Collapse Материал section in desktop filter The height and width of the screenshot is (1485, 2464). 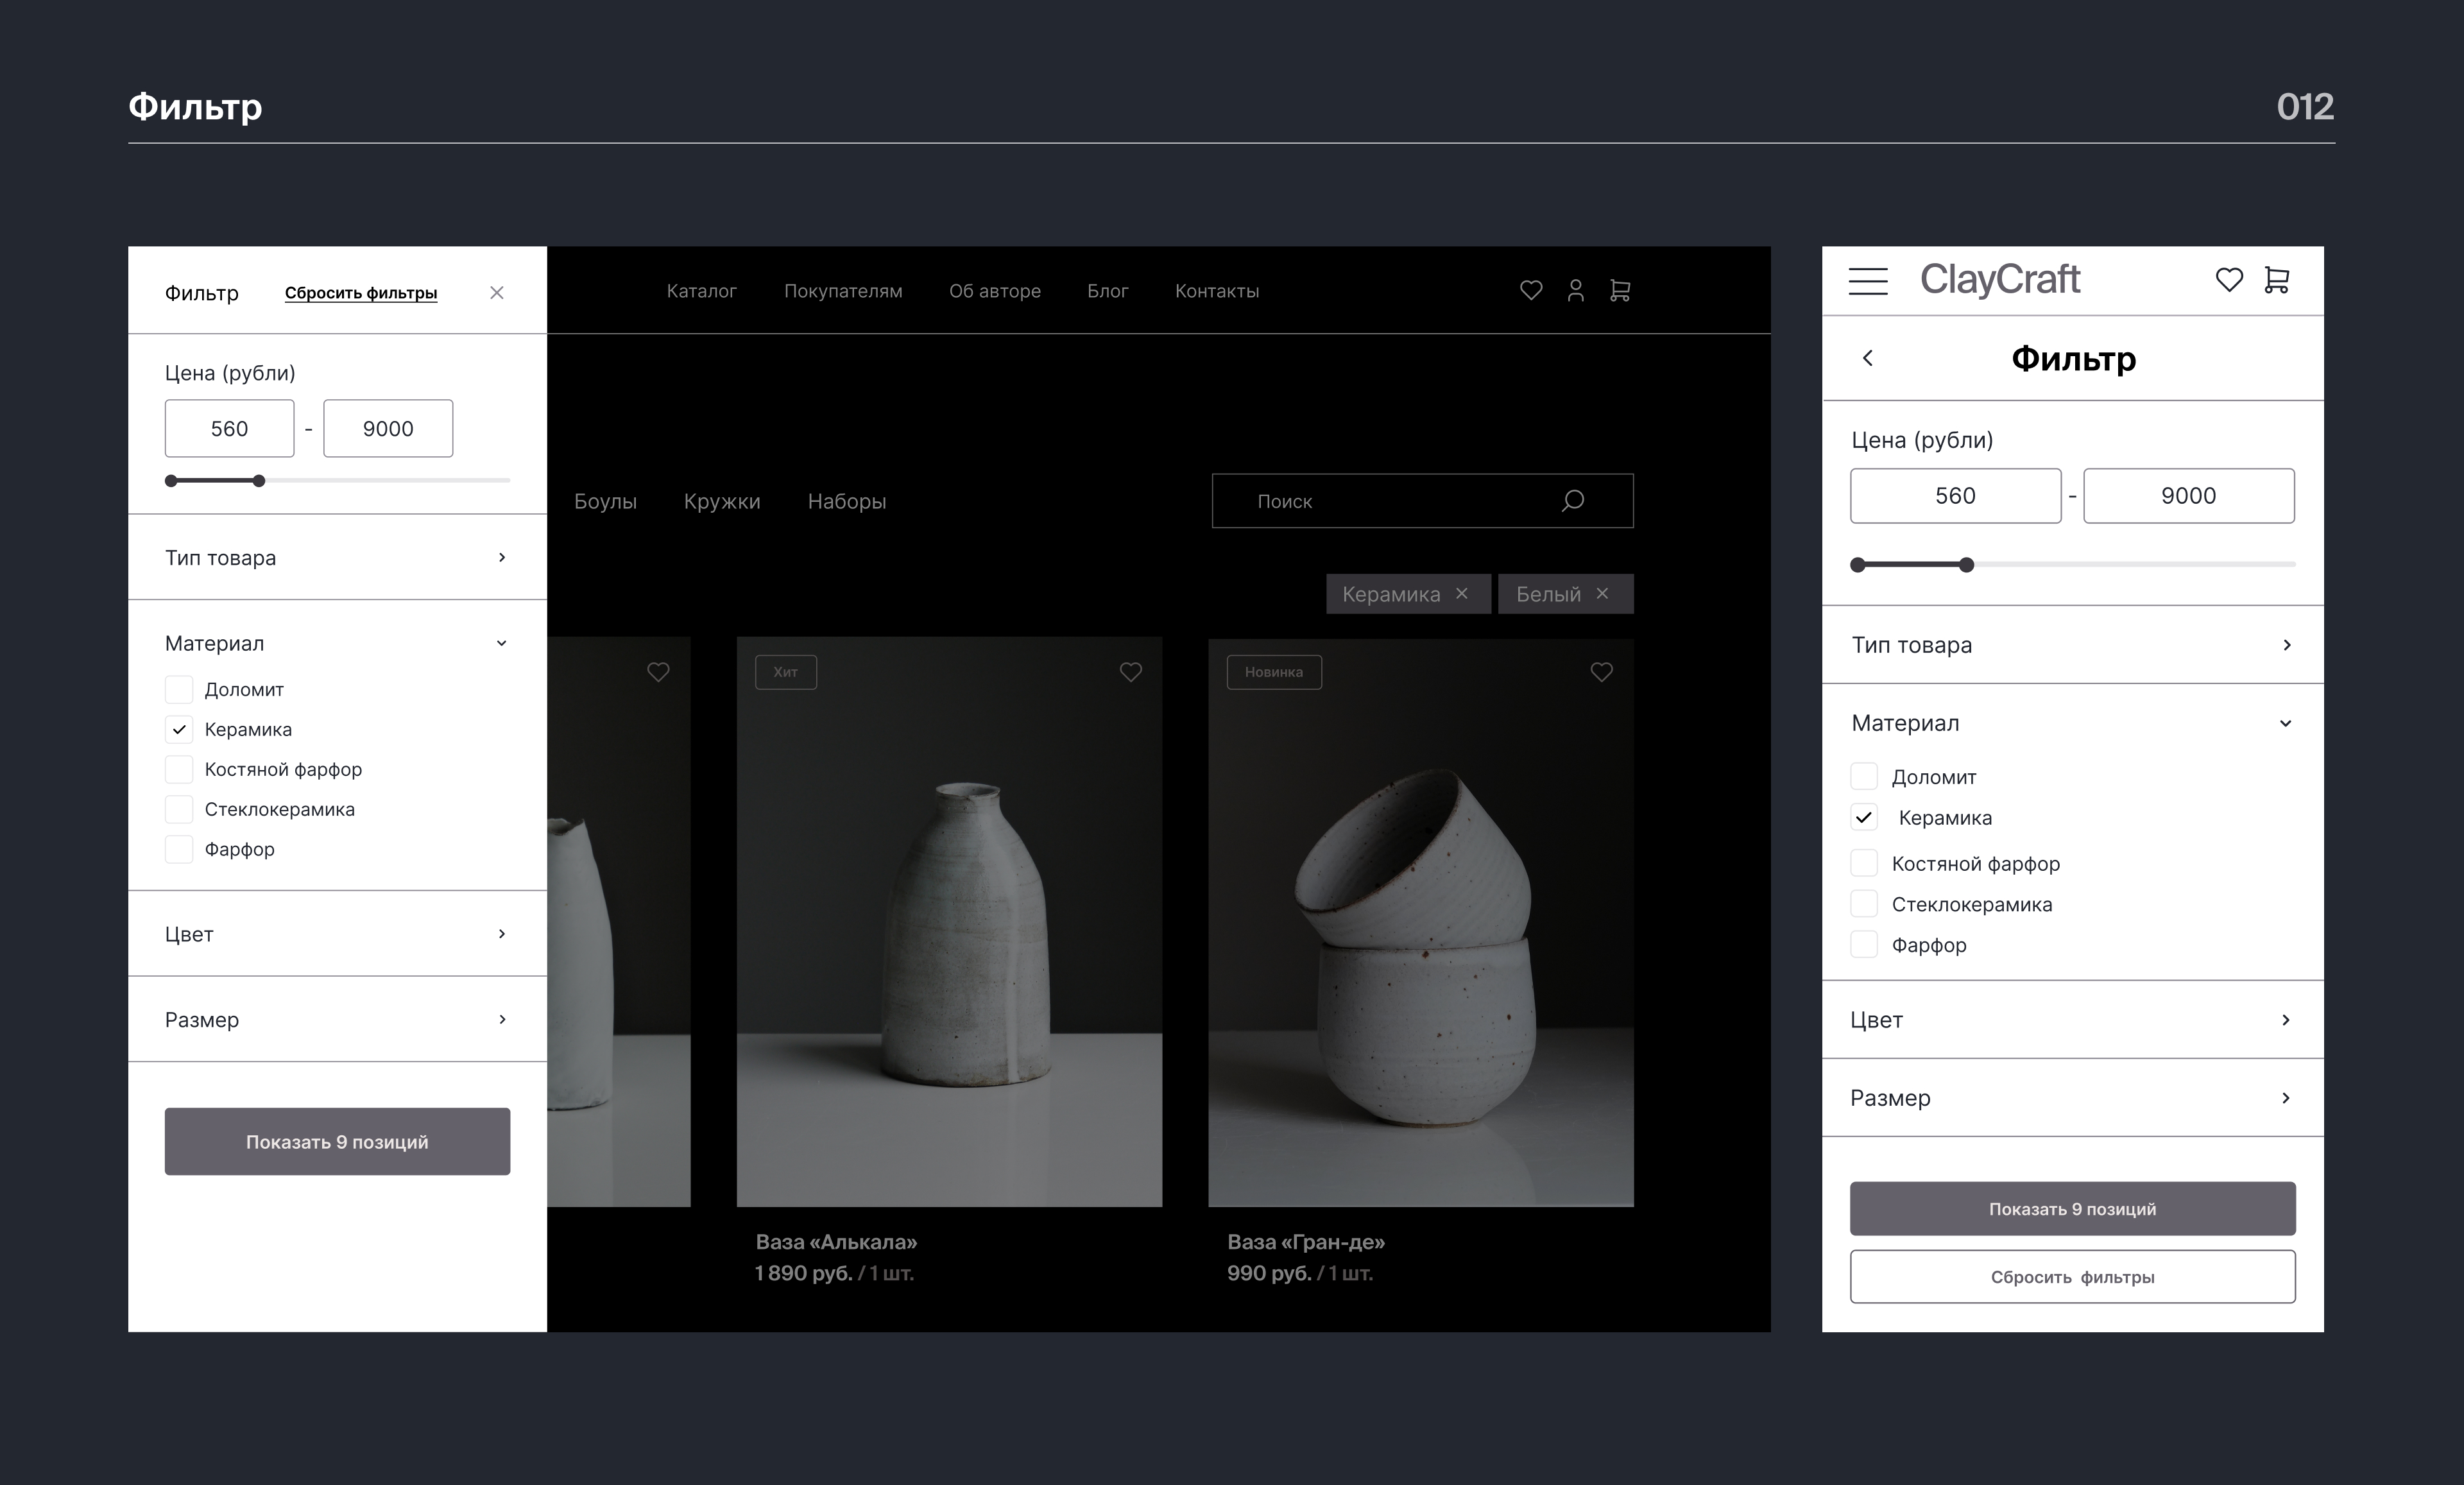click(501, 643)
